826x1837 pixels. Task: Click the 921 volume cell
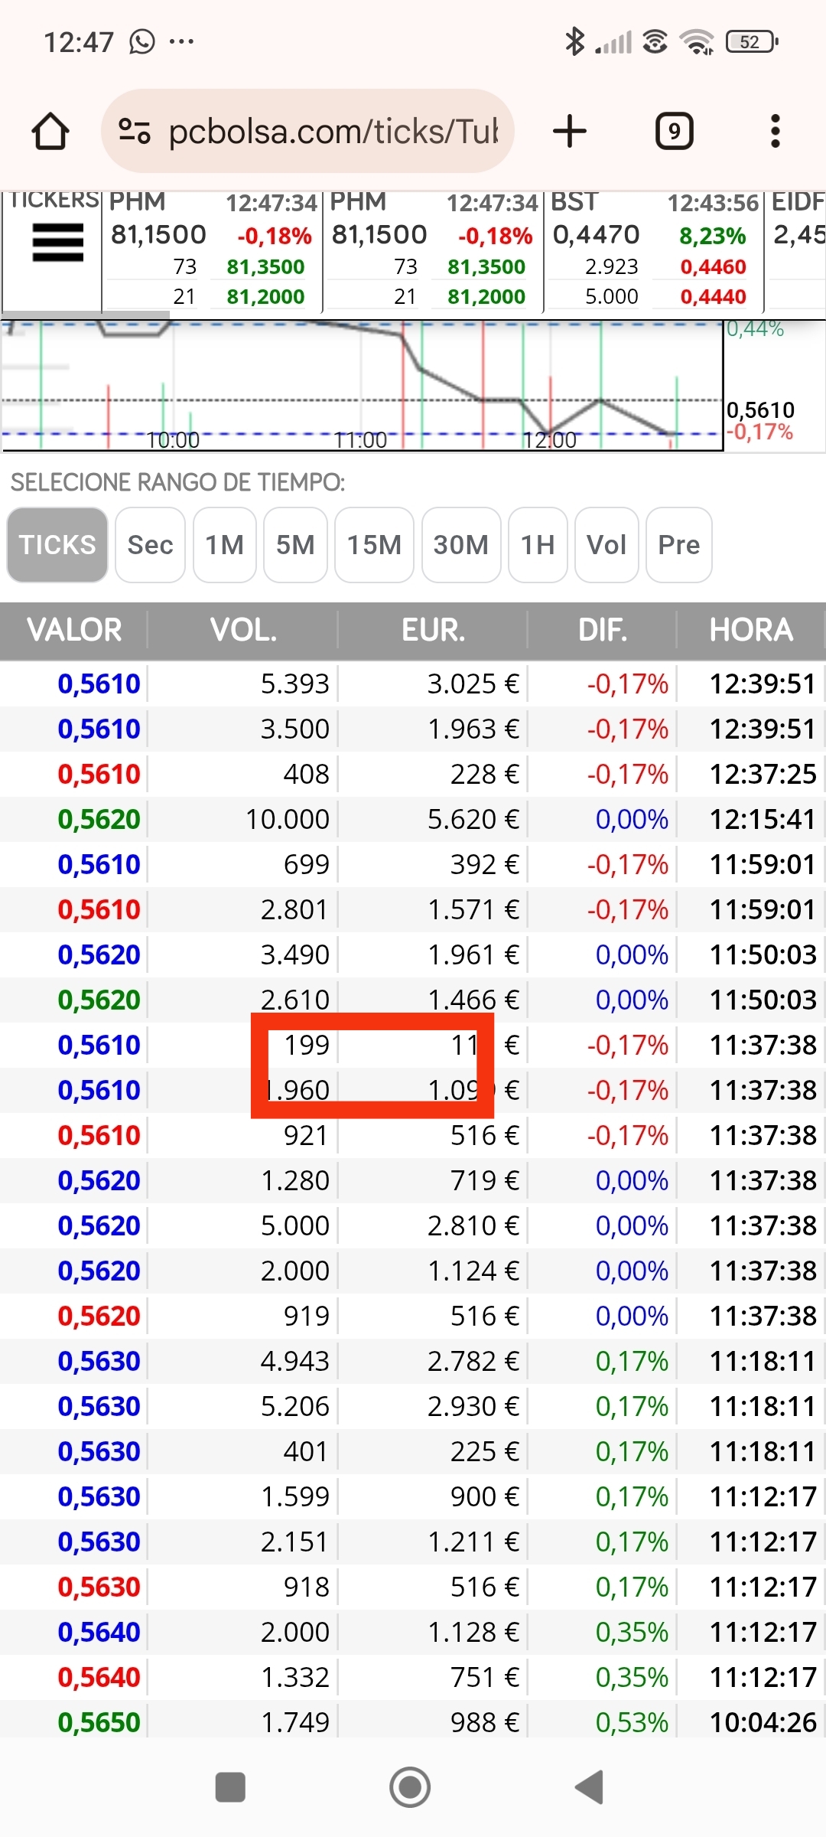pyautogui.click(x=307, y=1135)
